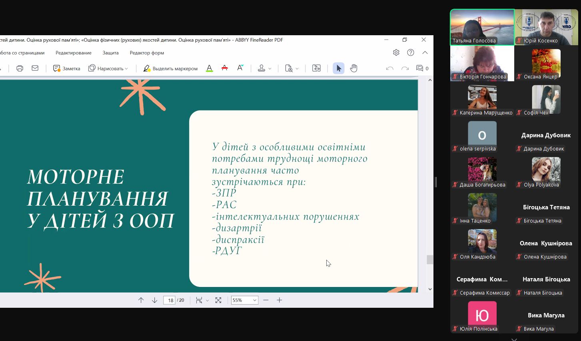581x341 pixels.
Task: Select the hand pan tool
Action: (x=353, y=68)
